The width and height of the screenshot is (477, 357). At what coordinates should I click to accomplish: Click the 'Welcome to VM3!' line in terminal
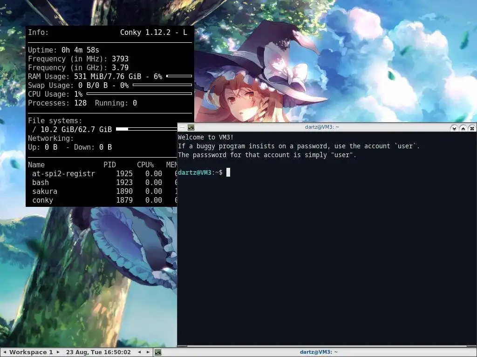click(x=206, y=137)
